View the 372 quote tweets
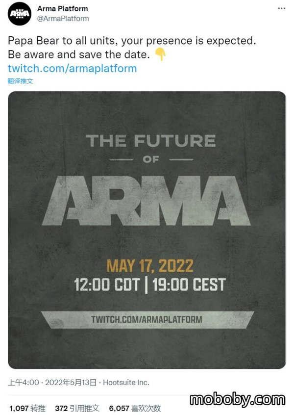Viewport: 294px width, 415px height. (77, 408)
